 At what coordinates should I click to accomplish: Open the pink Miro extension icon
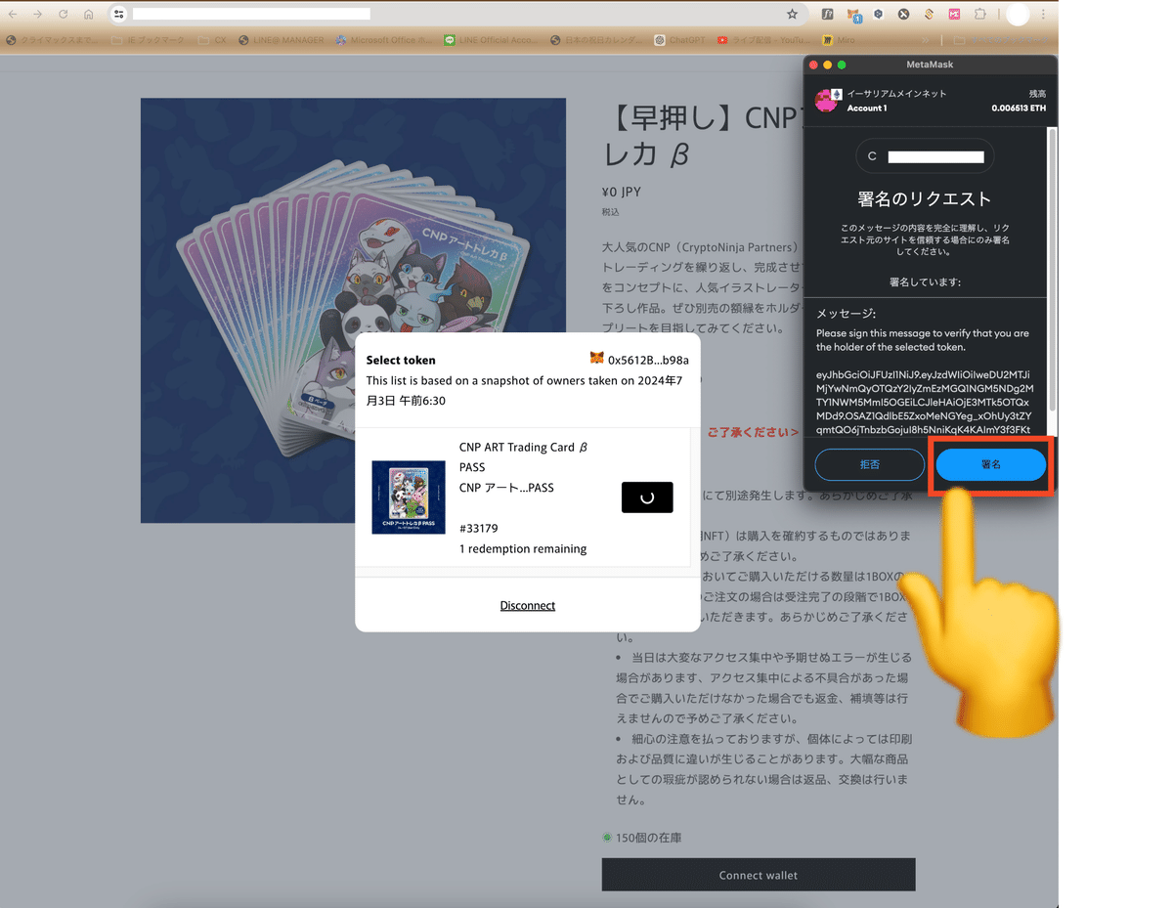(954, 14)
